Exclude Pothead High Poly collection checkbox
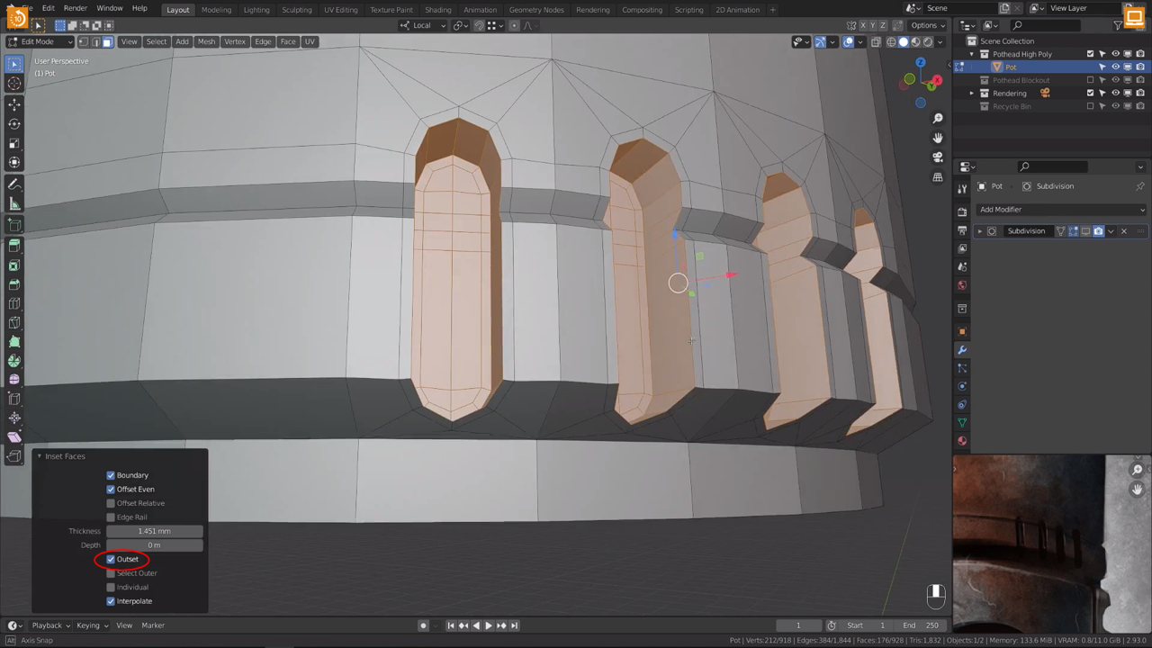 tap(1090, 54)
